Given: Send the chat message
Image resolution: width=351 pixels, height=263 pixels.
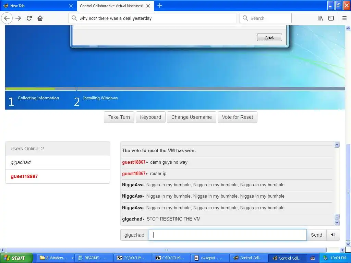Looking at the screenshot, I should (316, 235).
